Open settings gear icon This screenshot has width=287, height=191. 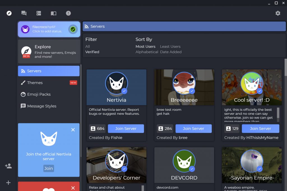[278, 13]
